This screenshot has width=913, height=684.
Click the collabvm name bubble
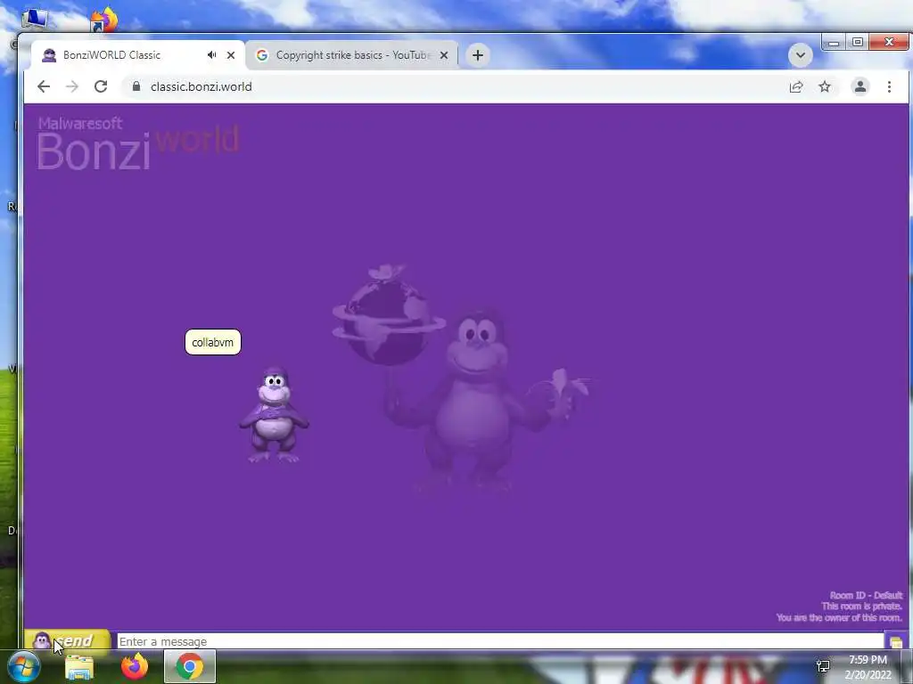[x=212, y=342]
